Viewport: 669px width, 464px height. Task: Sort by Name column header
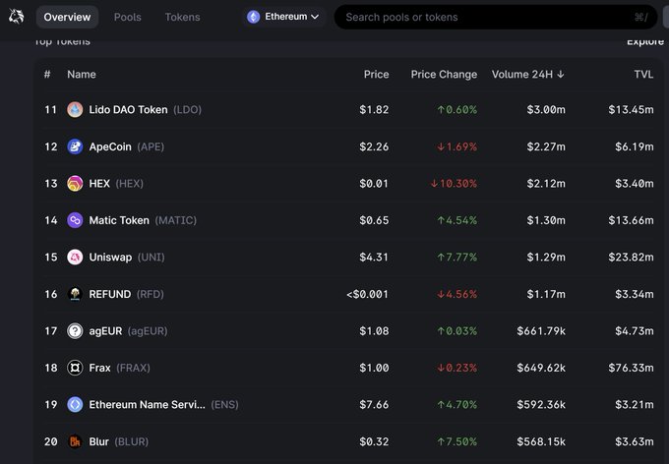[81, 74]
